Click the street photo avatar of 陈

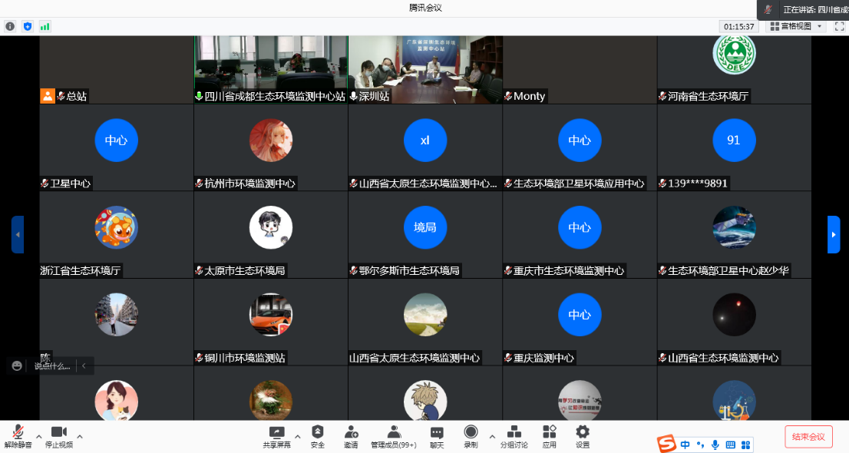tap(117, 315)
